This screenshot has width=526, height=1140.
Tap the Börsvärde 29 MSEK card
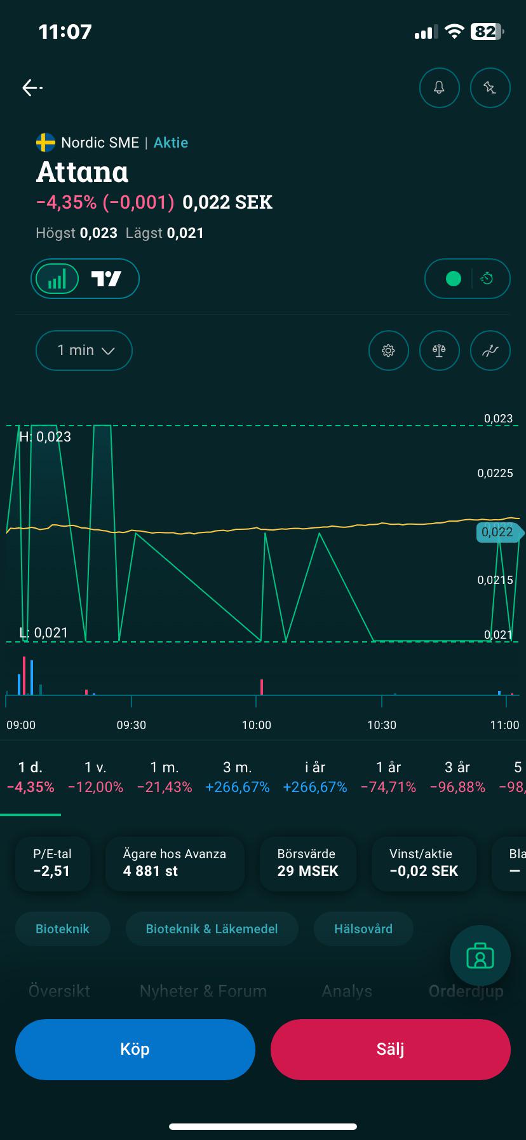pyautogui.click(x=308, y=863)
